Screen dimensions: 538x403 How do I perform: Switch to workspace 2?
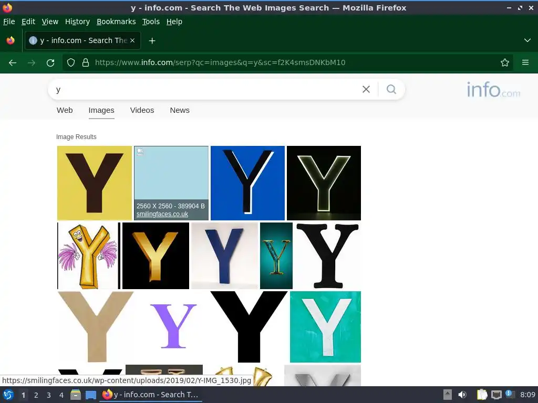36,395
